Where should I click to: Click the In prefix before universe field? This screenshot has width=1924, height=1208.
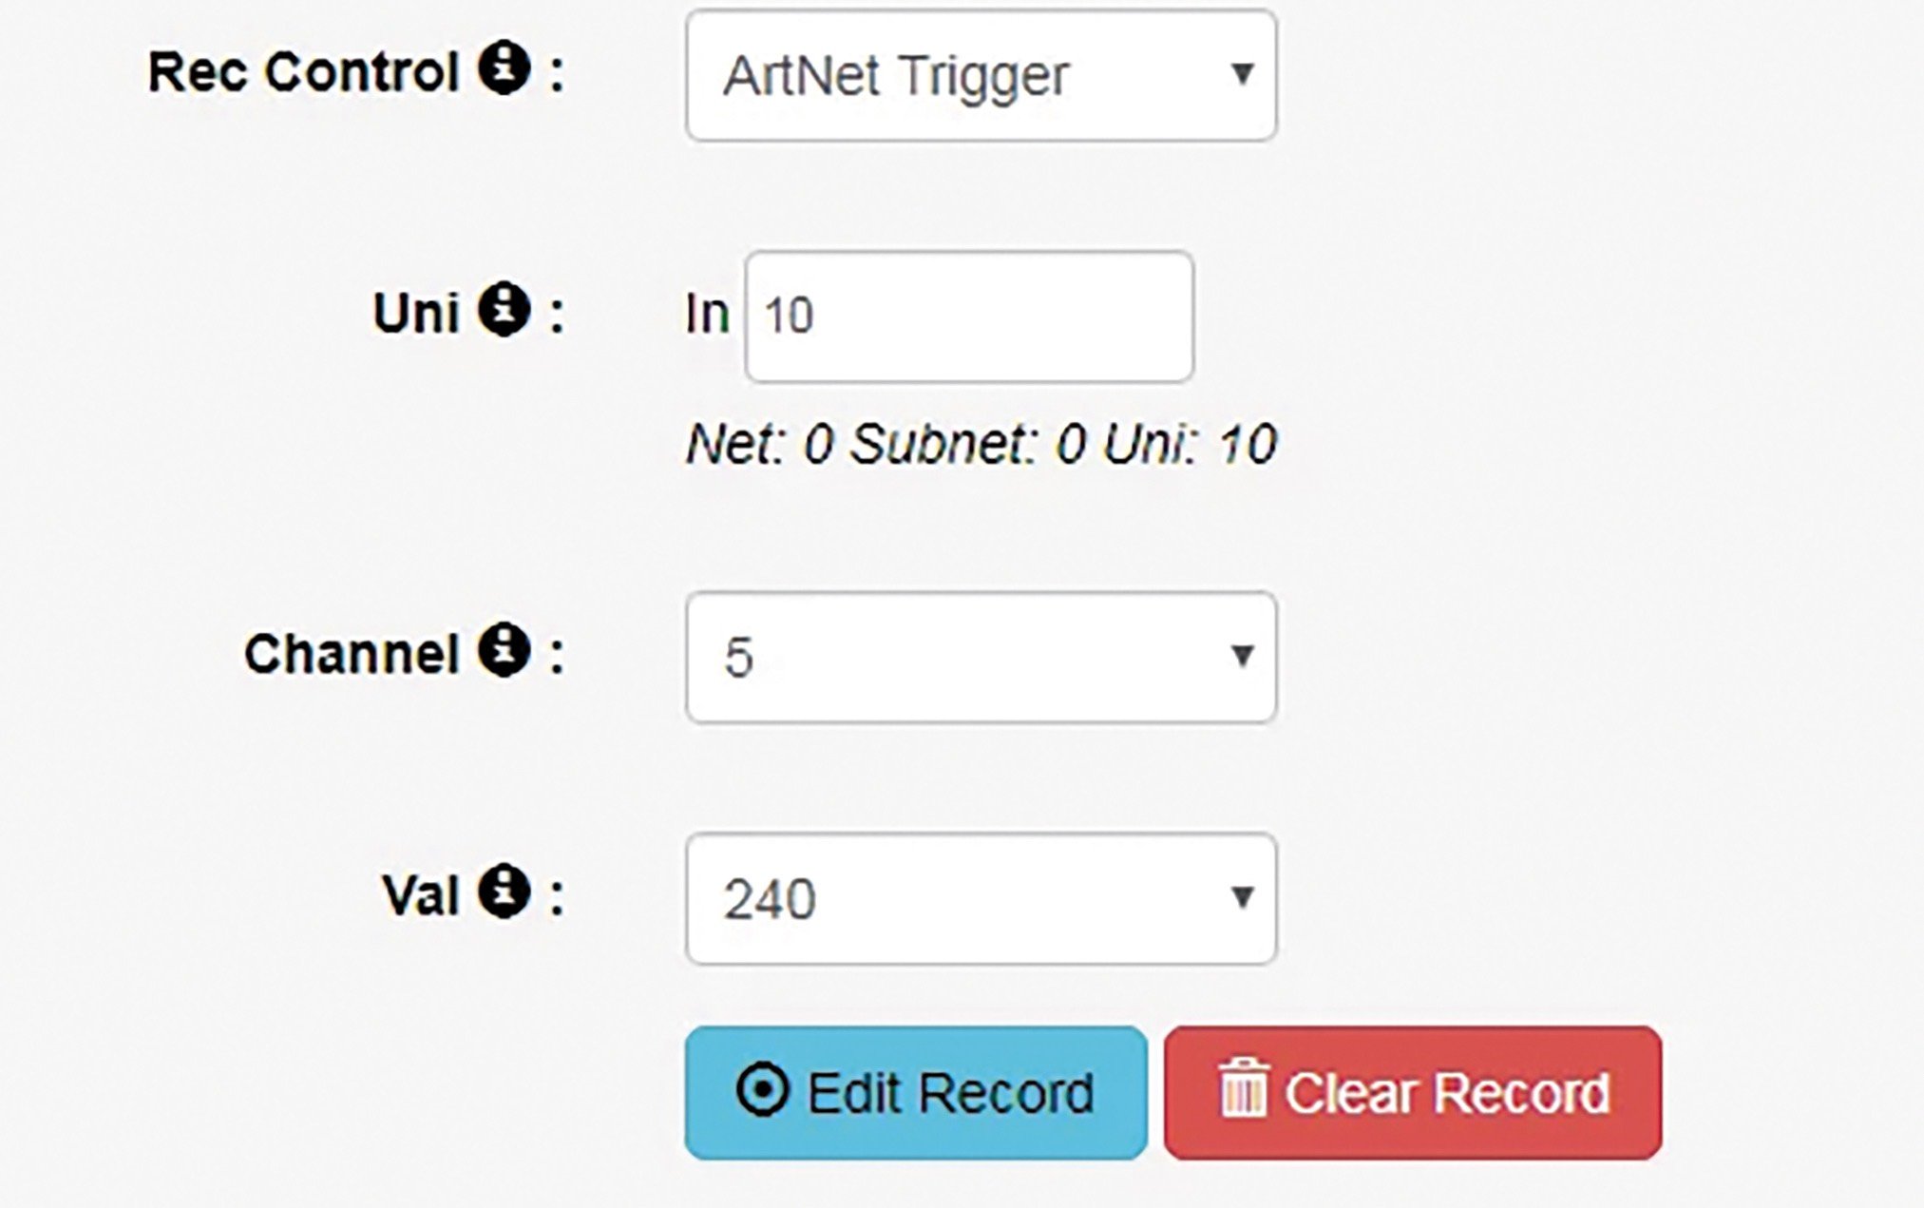(707, 315)
